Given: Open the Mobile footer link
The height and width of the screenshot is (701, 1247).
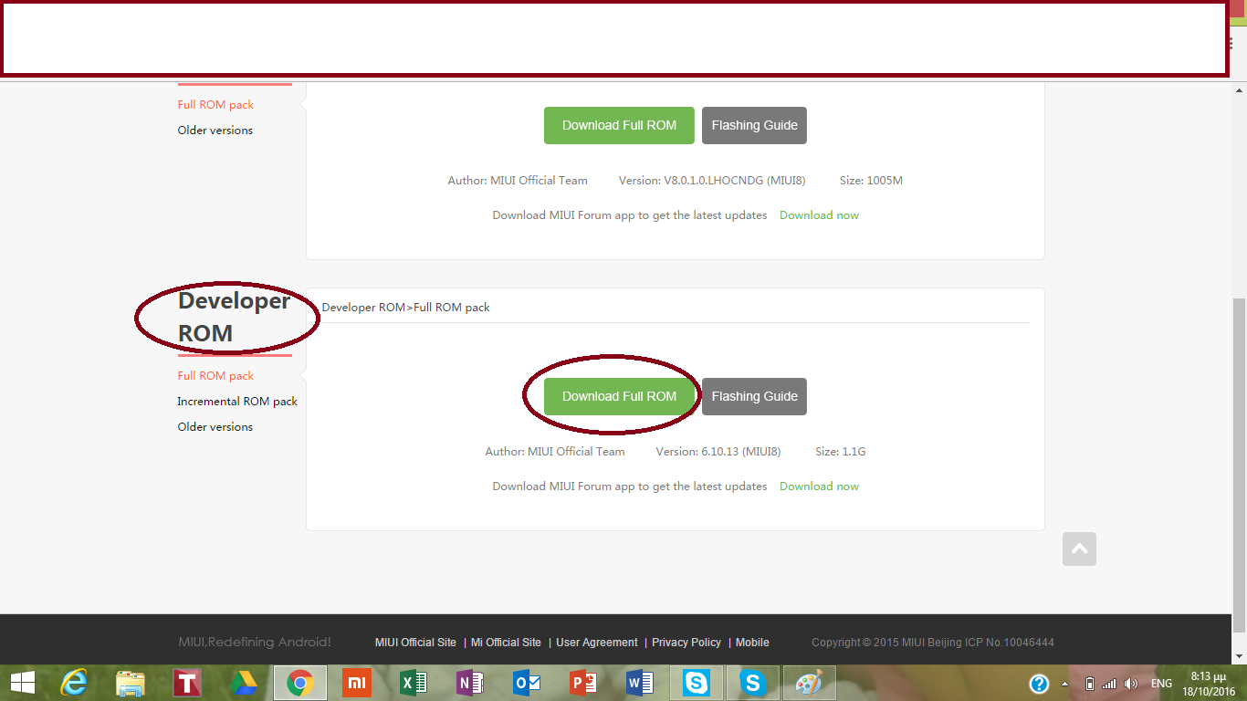Looking at the screenshot, I should tap(752, 643).
